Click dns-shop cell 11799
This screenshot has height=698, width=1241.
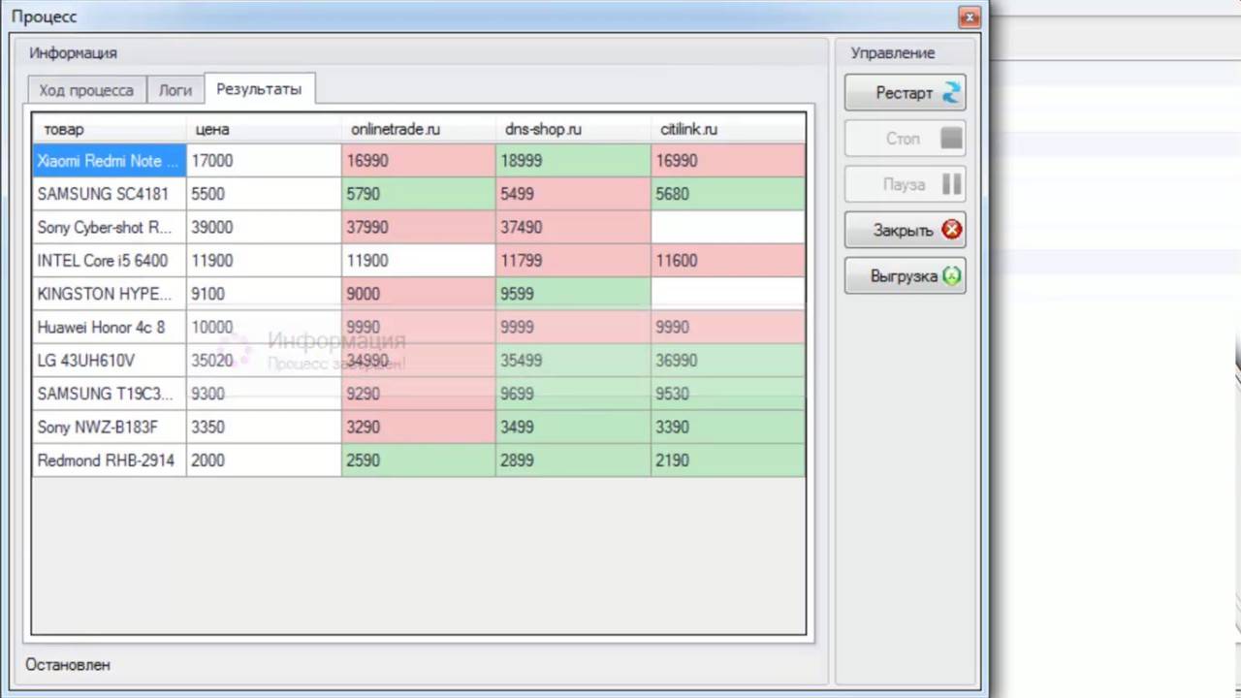coord(573,261)
